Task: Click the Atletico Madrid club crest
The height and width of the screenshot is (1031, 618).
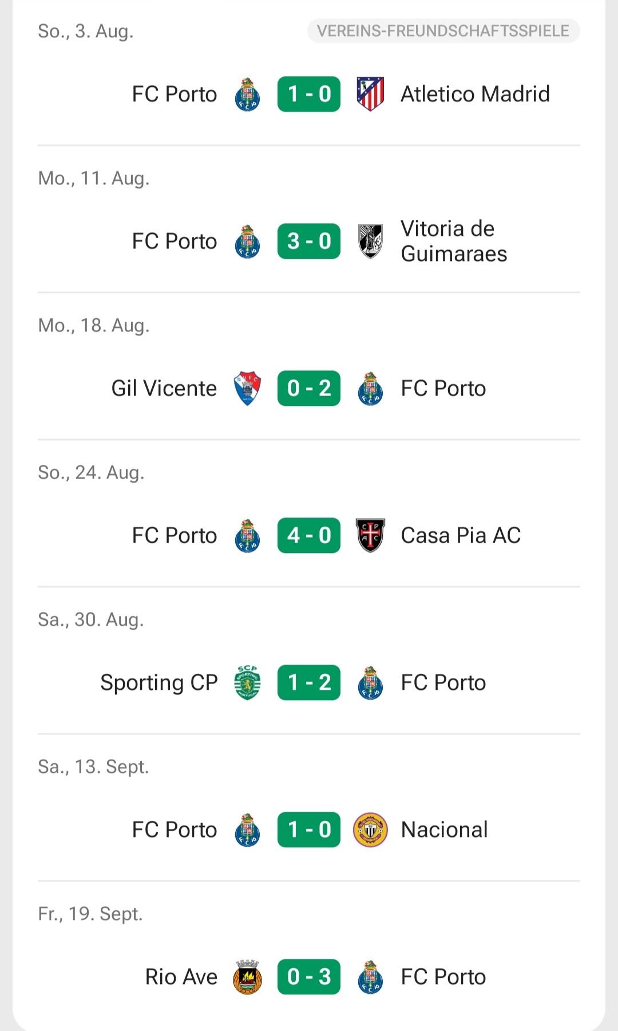Action: coord(370,94)
